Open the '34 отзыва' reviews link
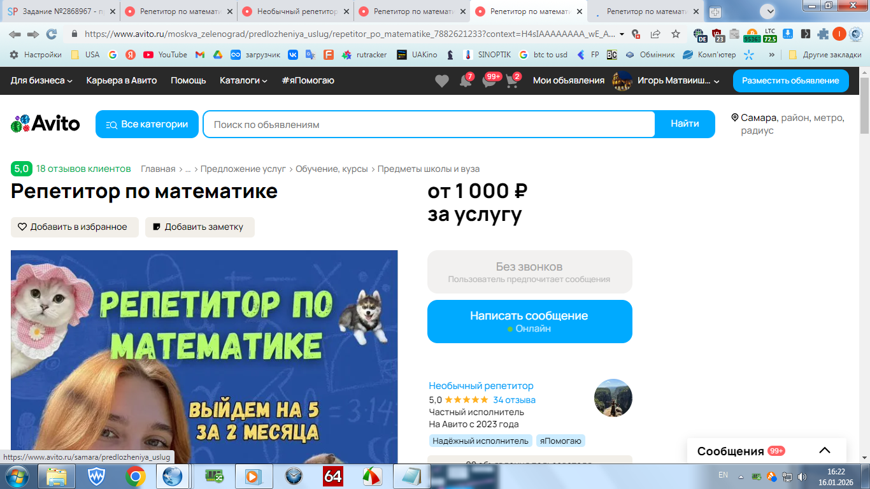The height and width of the screenshot is (489, 870). 514,400
